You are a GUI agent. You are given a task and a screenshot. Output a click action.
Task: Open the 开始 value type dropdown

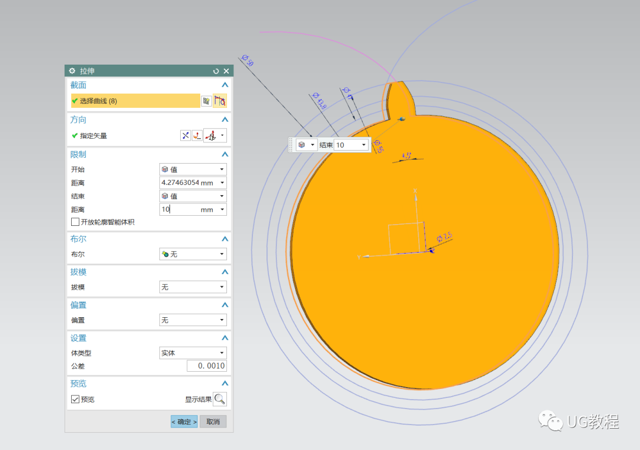[193, 169]
